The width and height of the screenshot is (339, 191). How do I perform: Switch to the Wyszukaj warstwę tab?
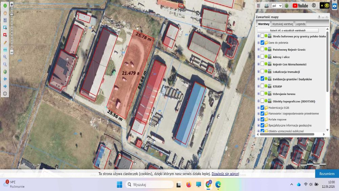282,24
